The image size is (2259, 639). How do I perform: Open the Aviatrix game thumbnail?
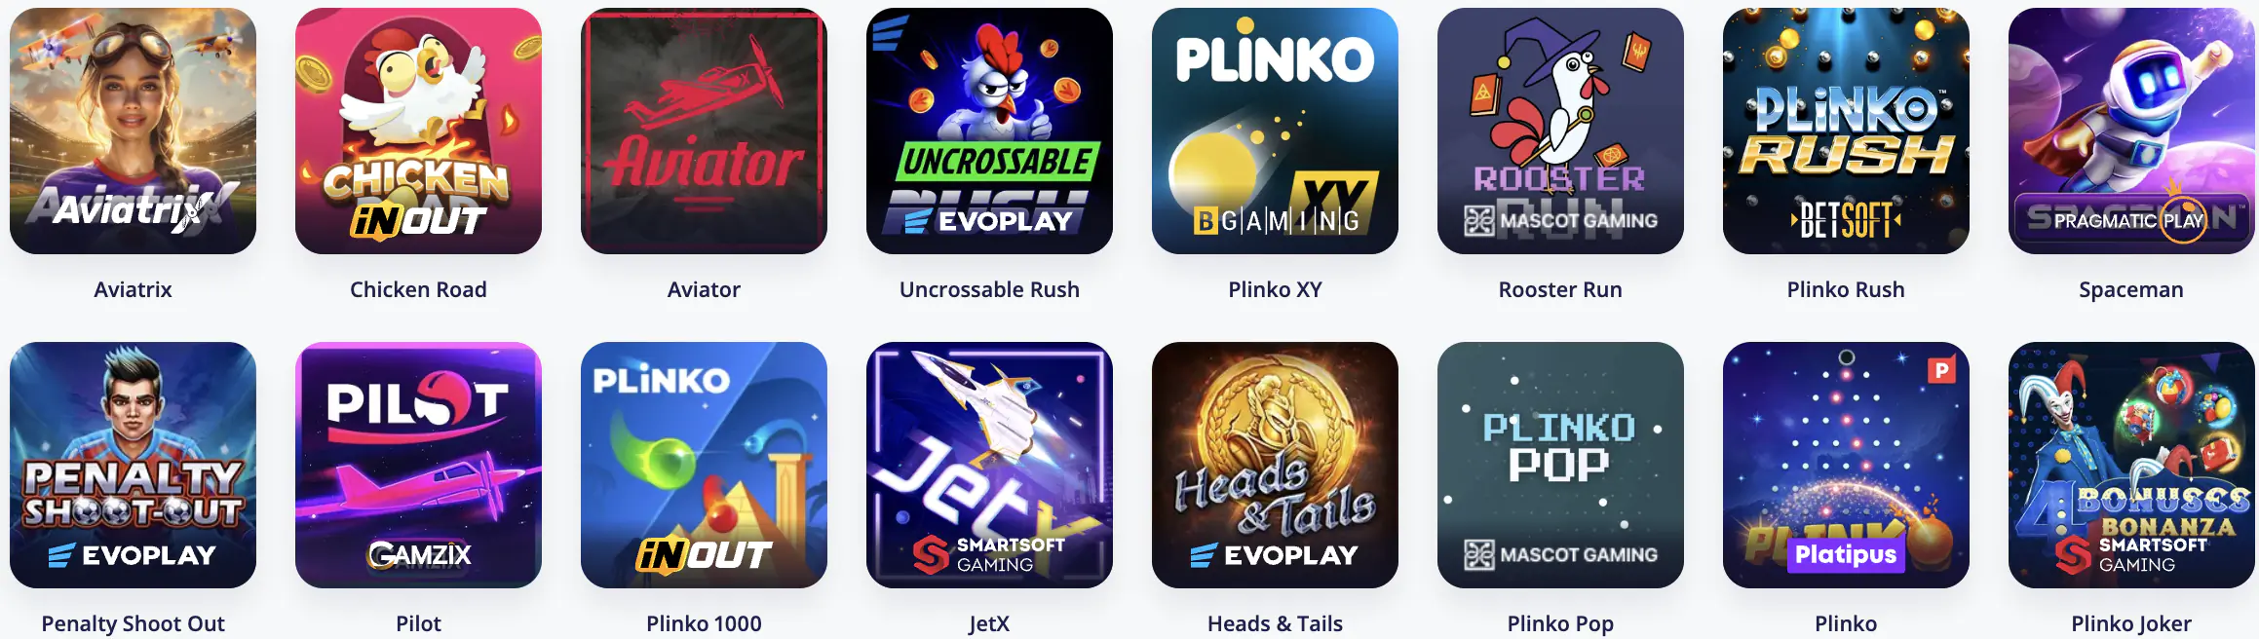point(133,132)
